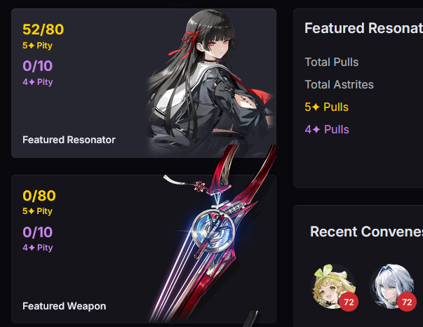Click the Recent Convenes heading
The image size is (423, 327).
pyautogui.click(x=366, y=232)
